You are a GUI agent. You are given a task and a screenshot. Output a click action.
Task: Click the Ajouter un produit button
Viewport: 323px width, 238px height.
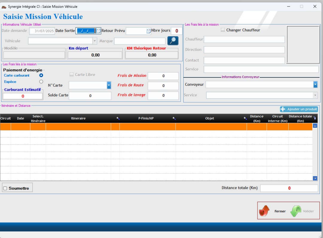pyautogui.click(x=299, y=109)
